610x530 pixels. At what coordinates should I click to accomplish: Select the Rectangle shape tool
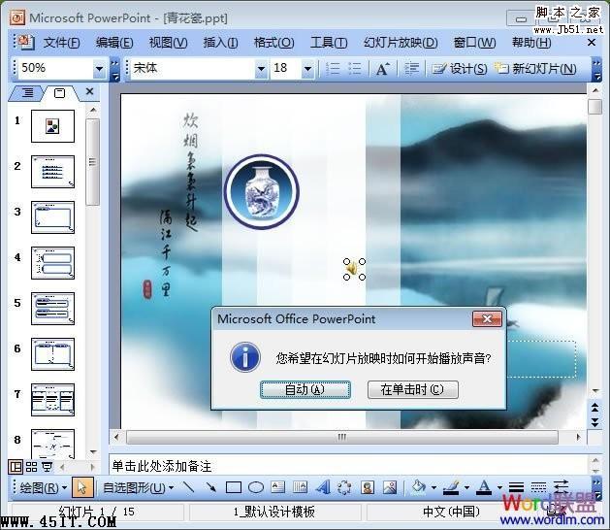pyautogui.click(x=234, y=487)
